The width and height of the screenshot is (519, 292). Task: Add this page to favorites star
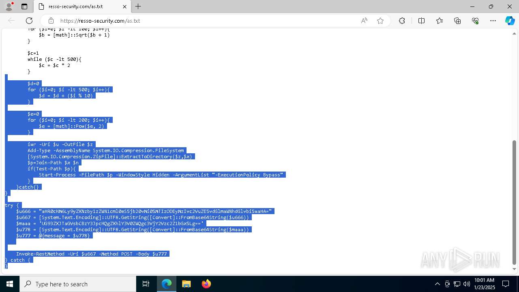pos(380,21)
